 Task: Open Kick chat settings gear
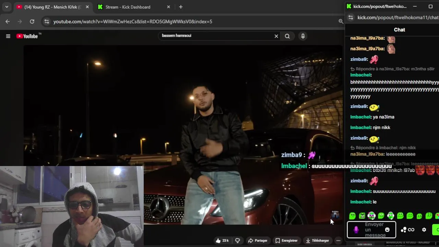pyautogui.click(x=424, y=230)
